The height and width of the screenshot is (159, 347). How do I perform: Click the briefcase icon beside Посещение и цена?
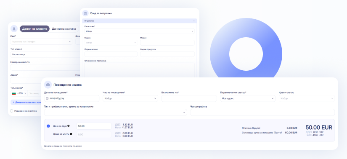click(x=48, y=85)
